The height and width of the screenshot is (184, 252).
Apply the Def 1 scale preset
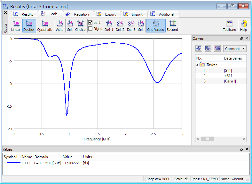click(109, 26)
